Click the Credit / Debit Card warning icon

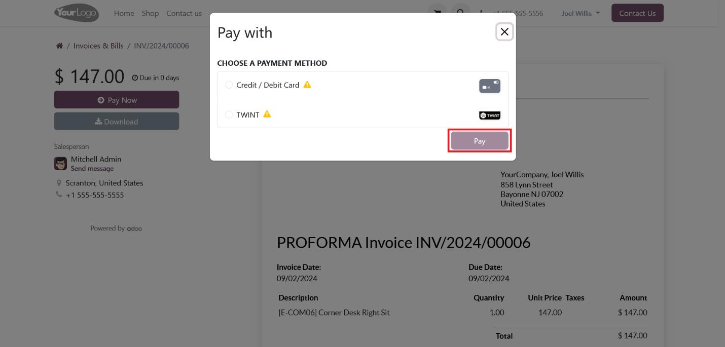click(307, 85)
